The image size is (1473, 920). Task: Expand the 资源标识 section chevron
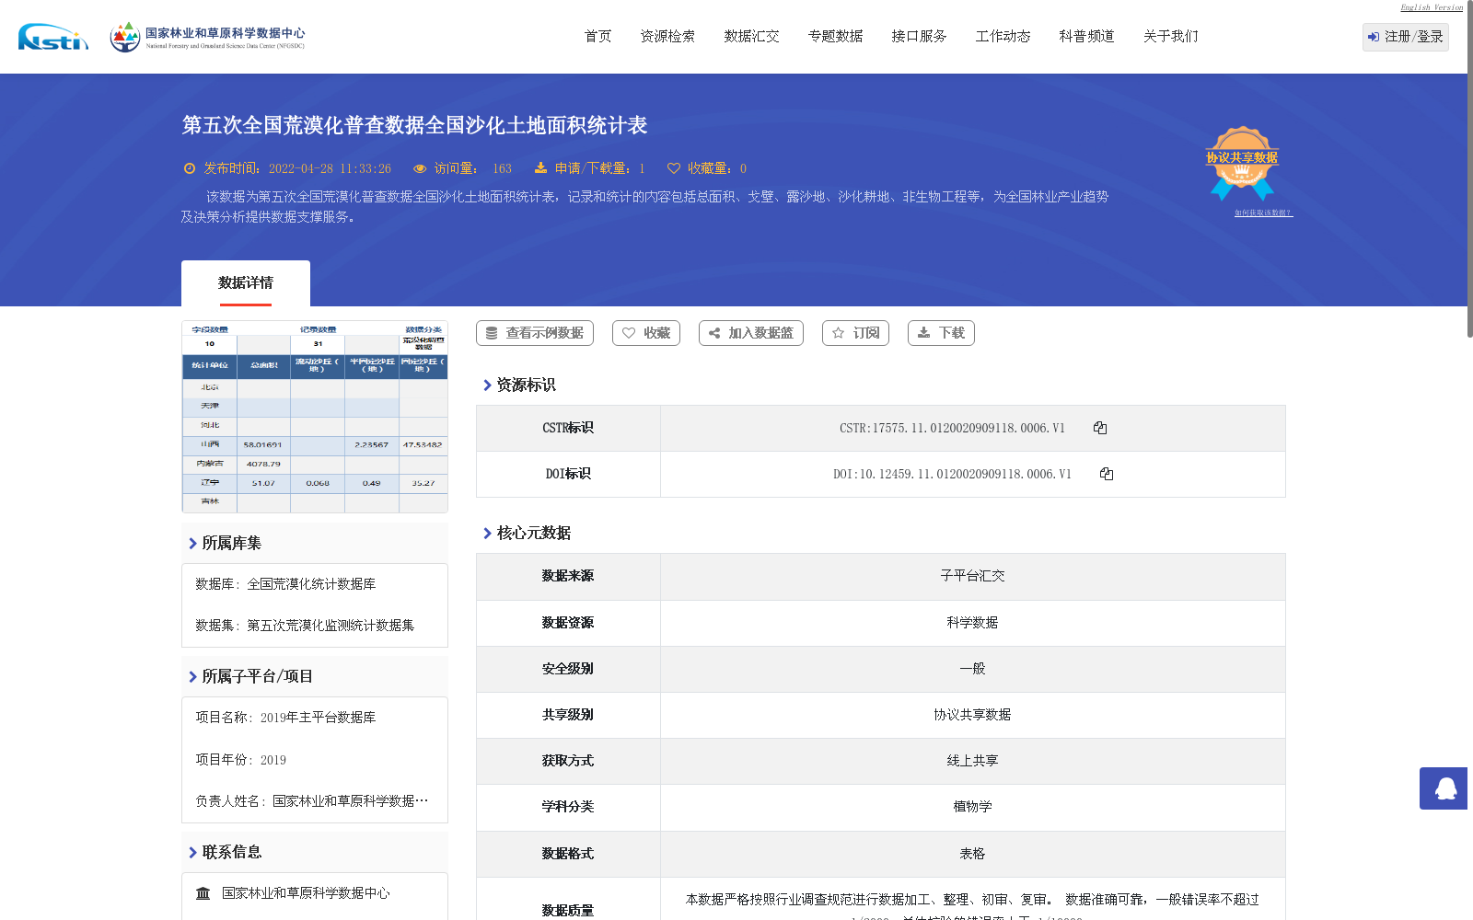[488, 385]
